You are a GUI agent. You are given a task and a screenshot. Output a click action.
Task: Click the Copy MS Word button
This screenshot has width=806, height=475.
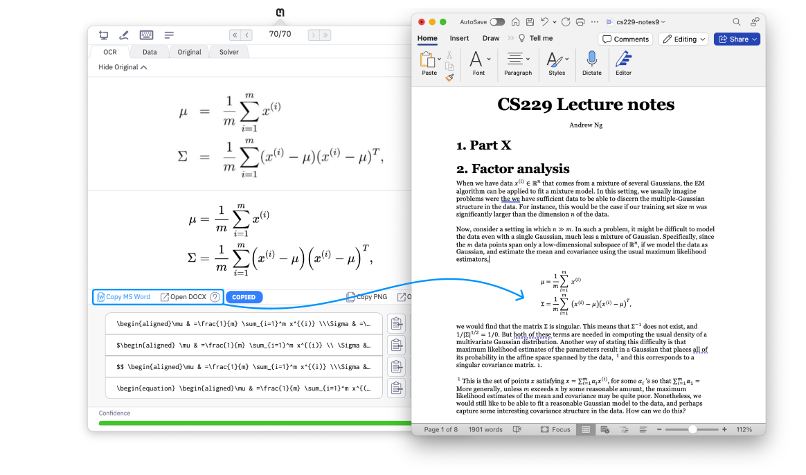(x=124, y=296)
